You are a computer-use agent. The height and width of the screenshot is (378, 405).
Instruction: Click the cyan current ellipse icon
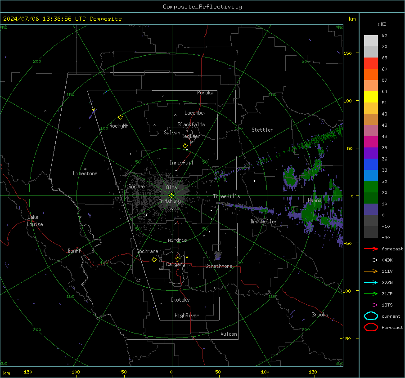click(371, 316)
